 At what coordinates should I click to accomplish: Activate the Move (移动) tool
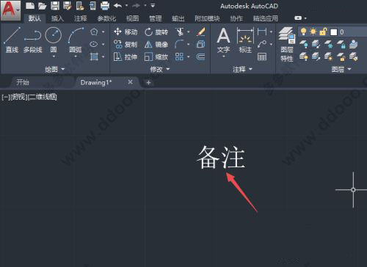[x=126, y=32]
